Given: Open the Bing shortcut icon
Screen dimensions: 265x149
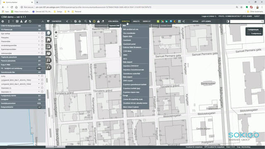Looking at the screenshot, I should tap(166, 22).
